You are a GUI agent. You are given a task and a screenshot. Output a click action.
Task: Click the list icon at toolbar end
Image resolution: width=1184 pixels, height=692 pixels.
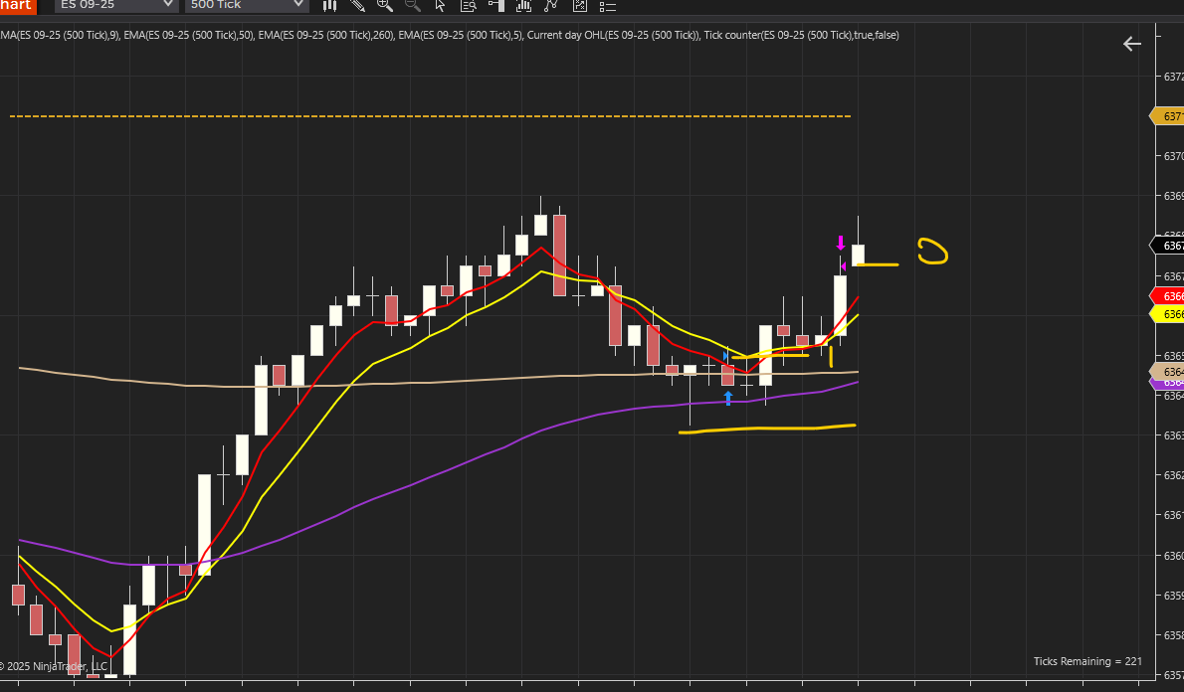608,6
